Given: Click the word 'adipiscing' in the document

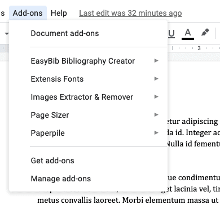Looking at the screenshot, I should (x=200, y=122).
